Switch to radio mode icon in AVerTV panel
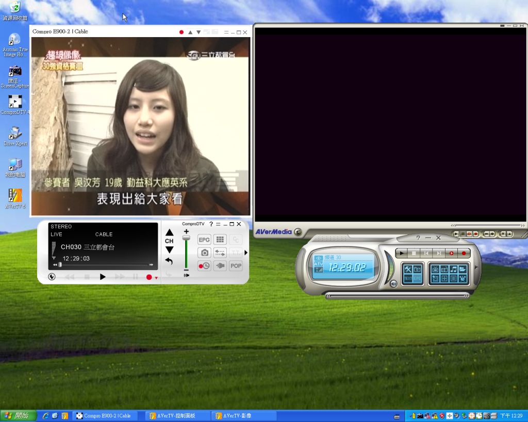 click(x=444, y=269)
